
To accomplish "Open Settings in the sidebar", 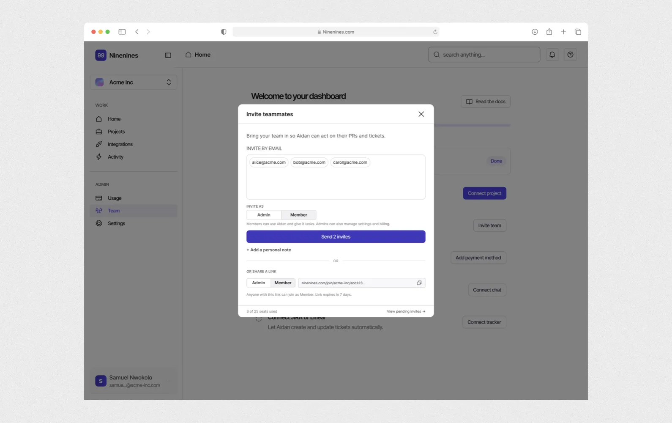I will click(134, 223).
